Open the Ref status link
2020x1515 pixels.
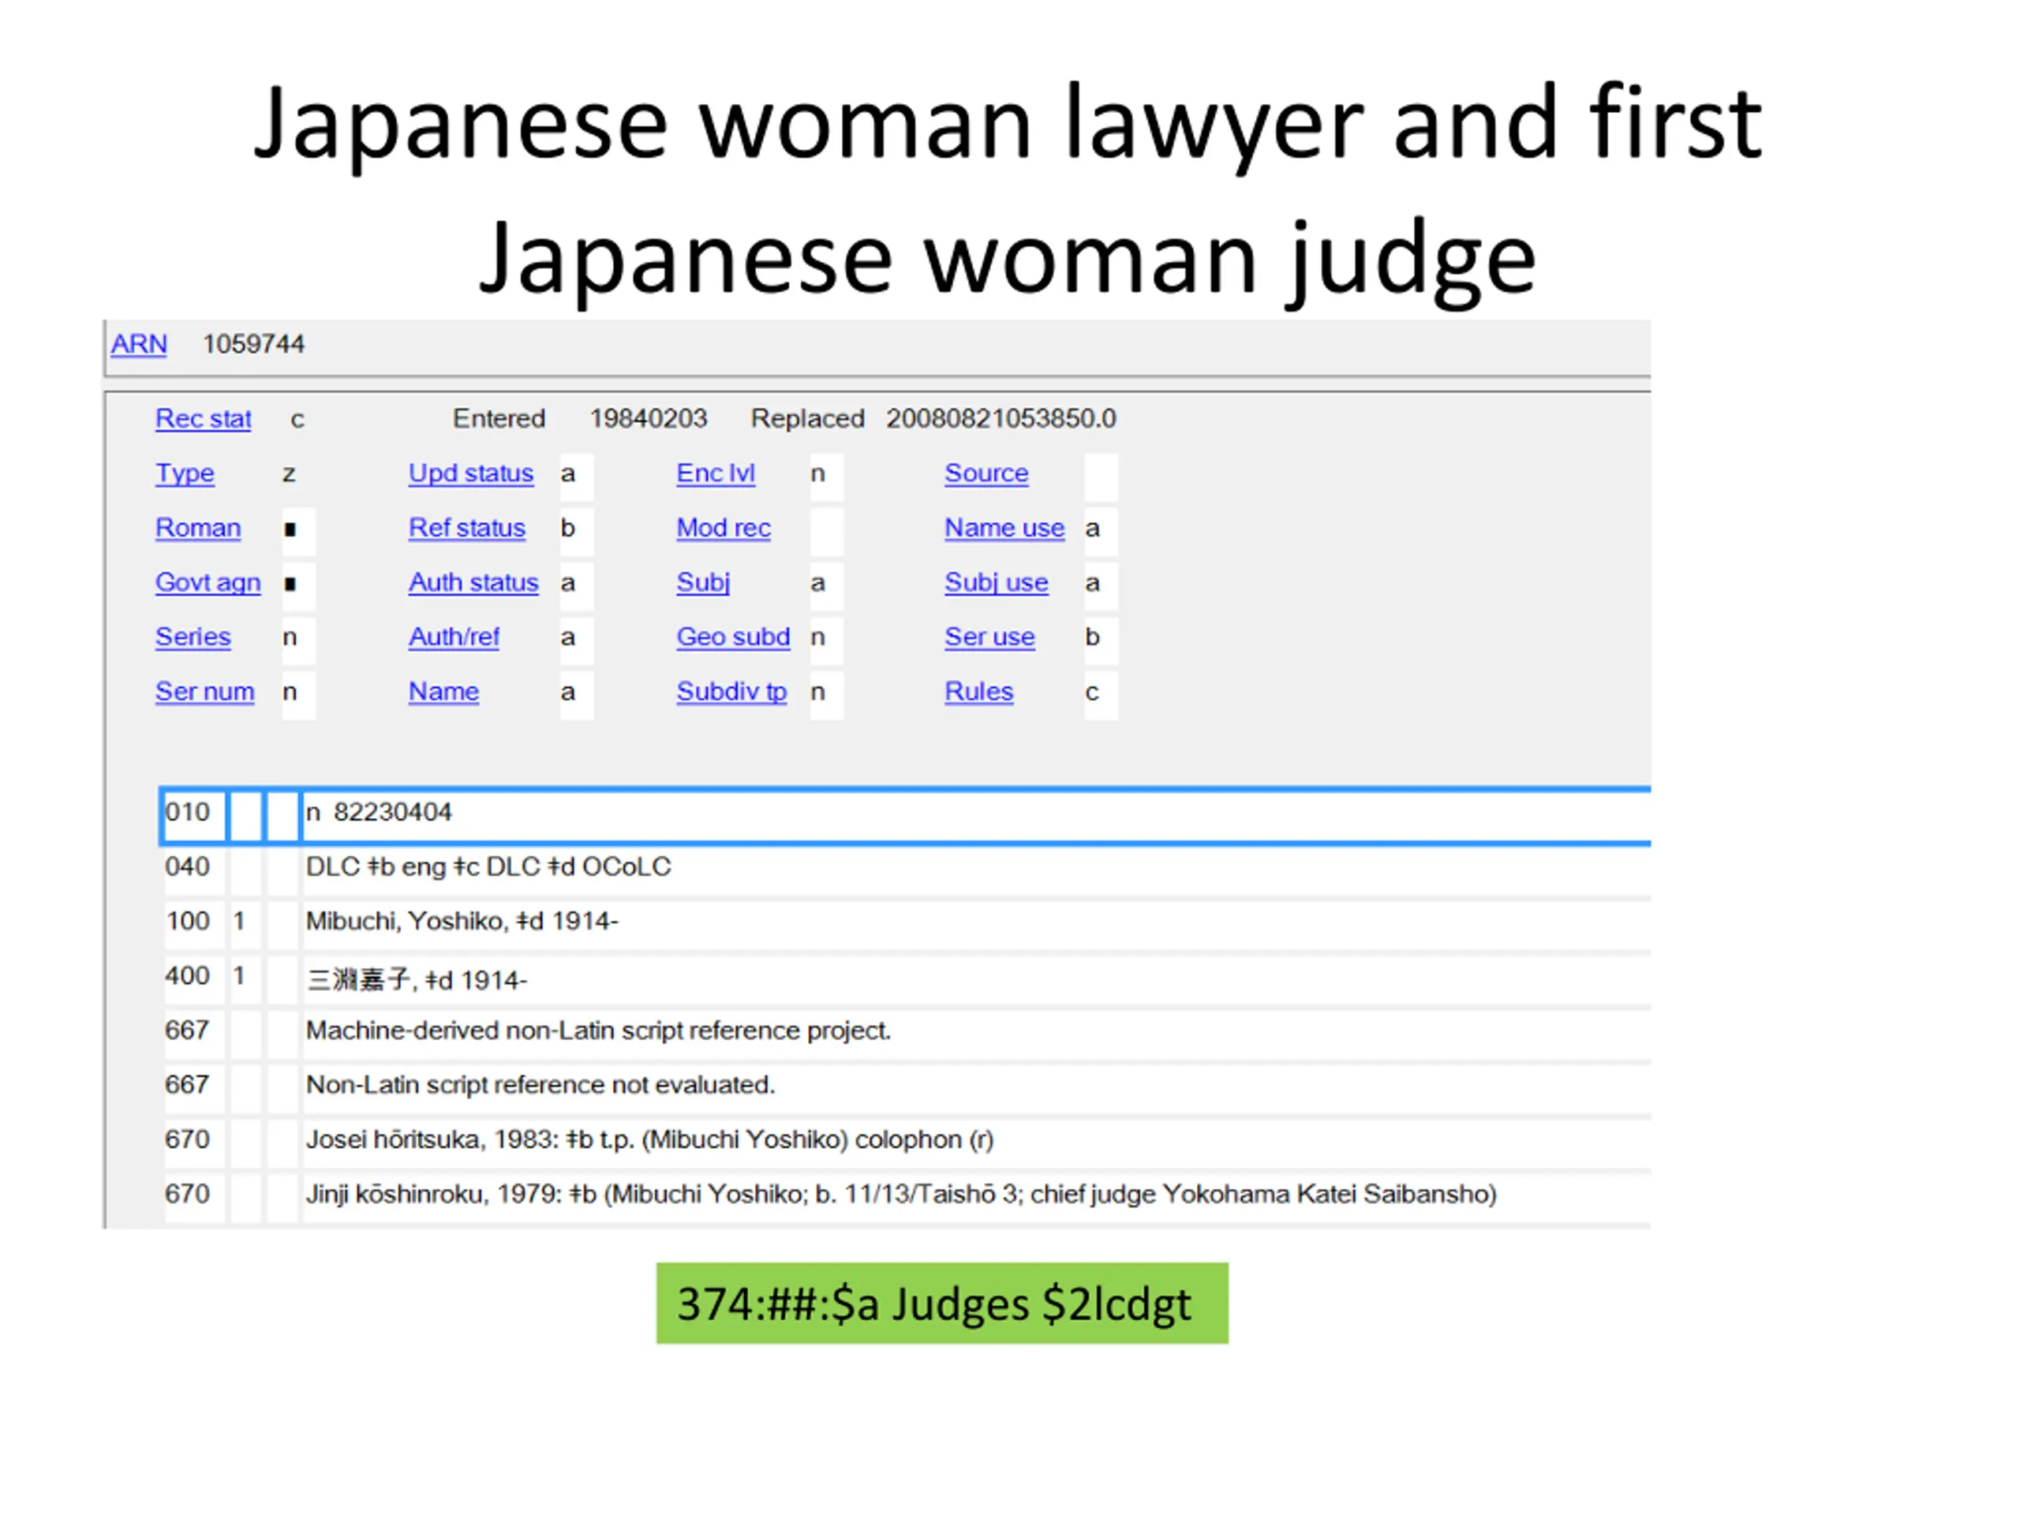(x=466, y=528)
